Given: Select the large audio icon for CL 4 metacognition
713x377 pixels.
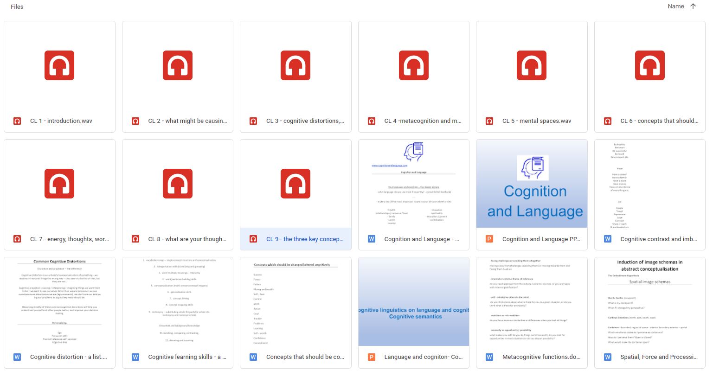Looking at the screenshot, I should pyautogui.click(x=414, y=65).
